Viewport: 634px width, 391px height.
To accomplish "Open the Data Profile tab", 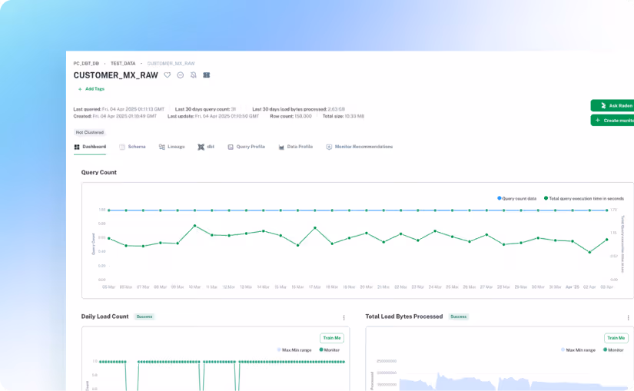I will click(296, 147).
